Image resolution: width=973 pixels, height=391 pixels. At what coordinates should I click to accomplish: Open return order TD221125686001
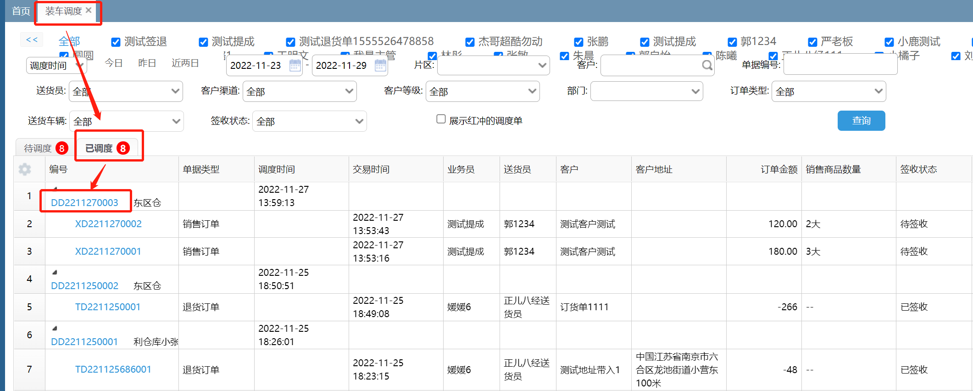click(x=113, y=369)
